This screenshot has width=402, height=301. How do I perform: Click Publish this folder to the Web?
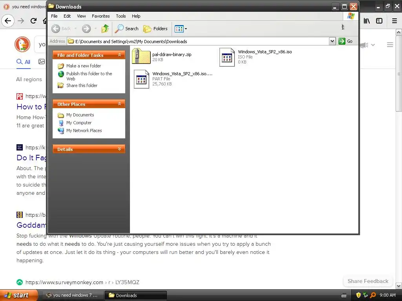pyautogui.click(x=89, y=76)
